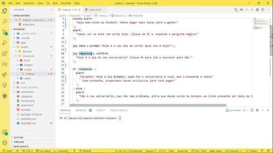Open the File menu
This screenshot has height=153, width=273.
pos(10,3)
